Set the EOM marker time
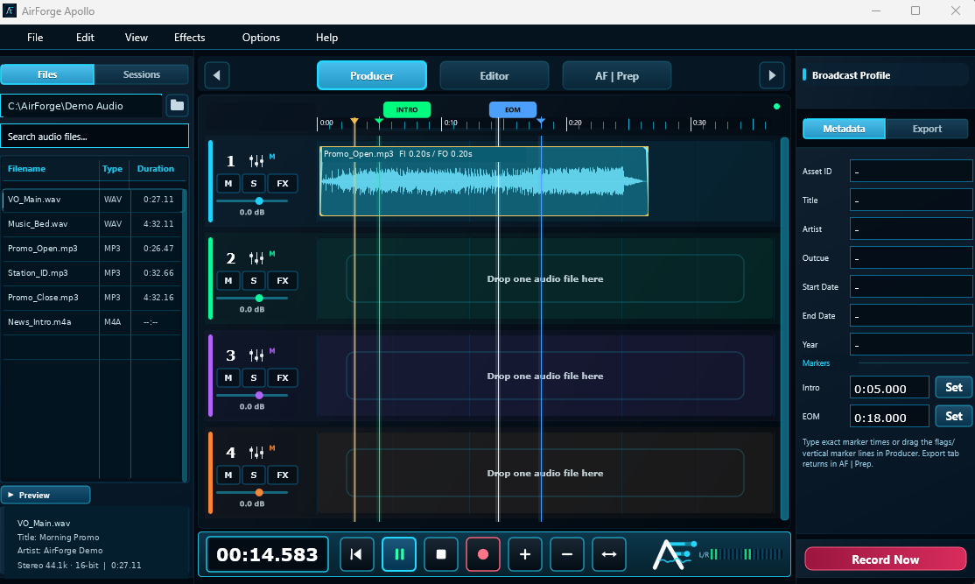975x584 pixels. 954,416
